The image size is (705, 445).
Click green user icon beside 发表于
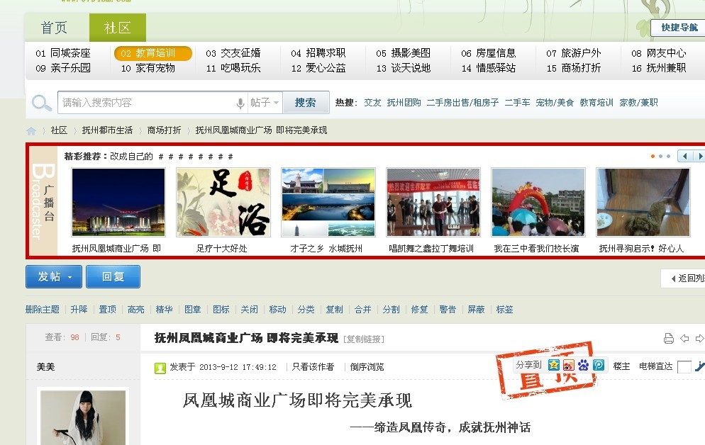click(160, 368)
